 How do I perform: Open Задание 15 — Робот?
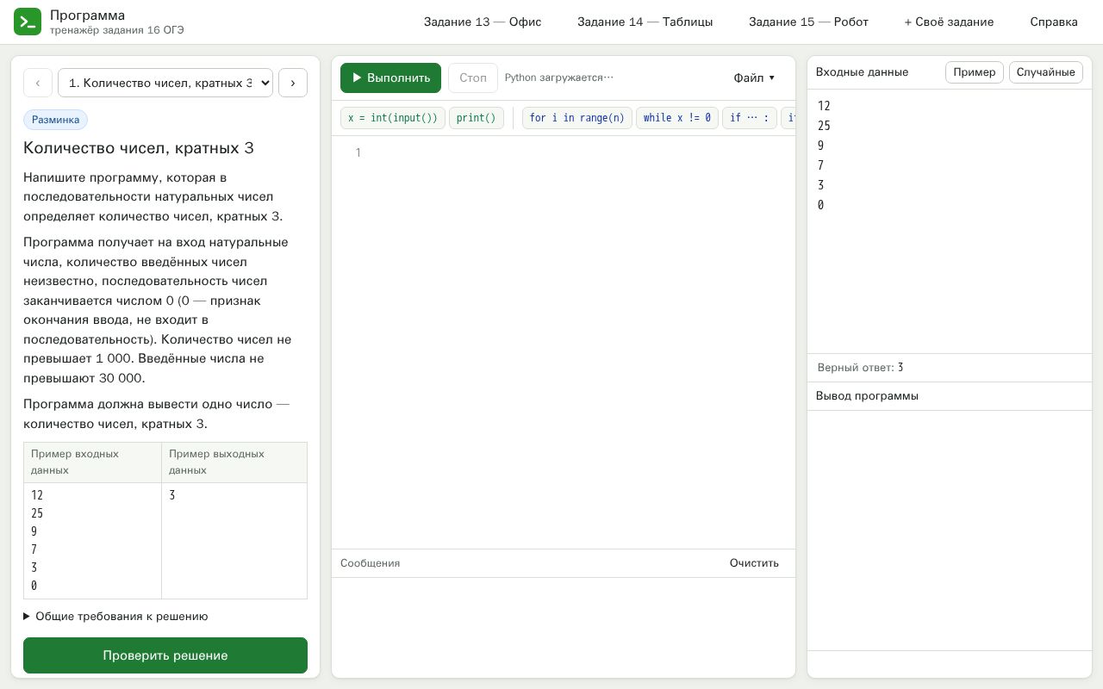pyautogui.click(x=808, y=22)
